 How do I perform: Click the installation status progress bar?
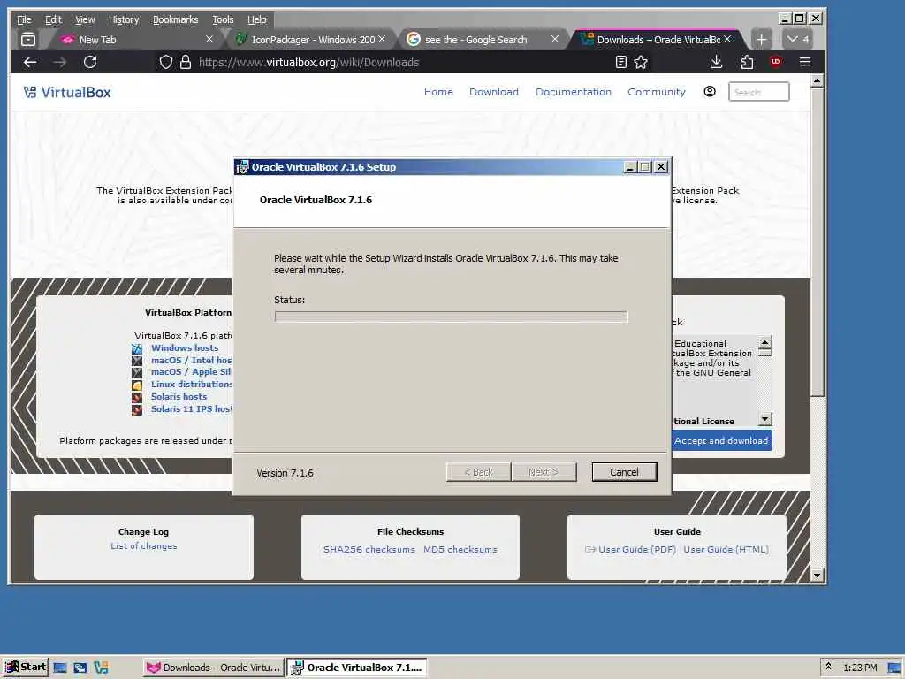click(452, 317)
